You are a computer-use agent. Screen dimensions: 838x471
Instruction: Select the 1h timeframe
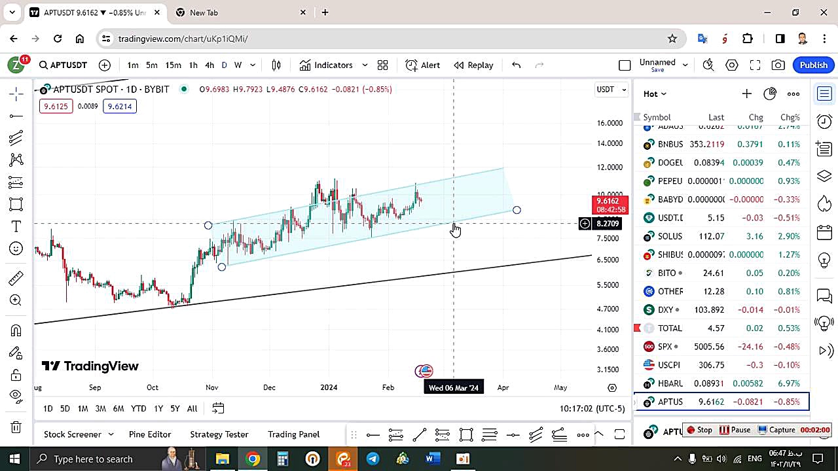[193, 65]
